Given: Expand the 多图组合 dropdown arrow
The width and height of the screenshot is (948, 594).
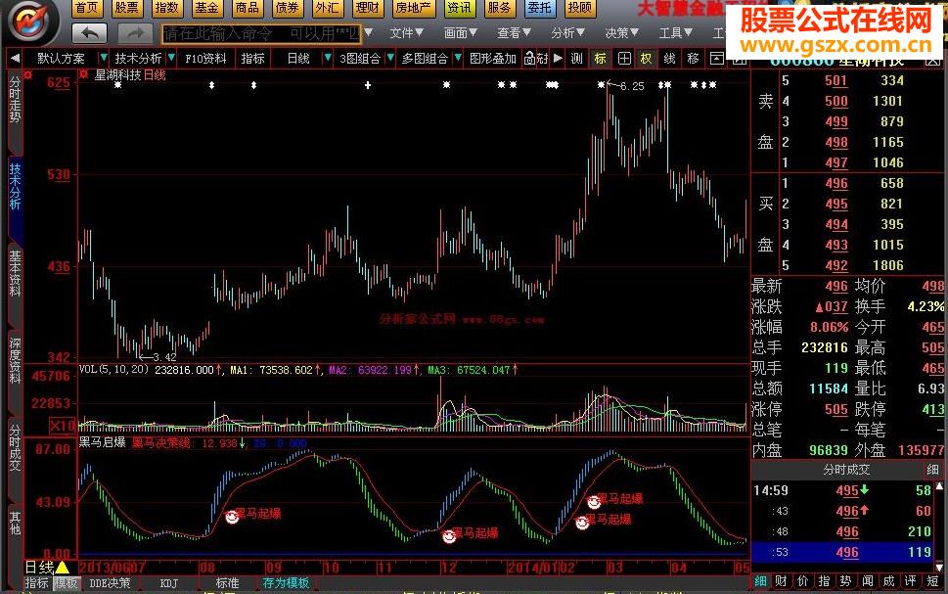Looking at the screenshot, I should tap(458, 58).
